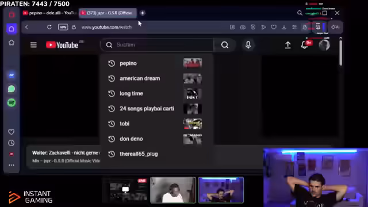Expand the sidebar three-dots menu
Screen dimensions: 368x207
point(11,165)
